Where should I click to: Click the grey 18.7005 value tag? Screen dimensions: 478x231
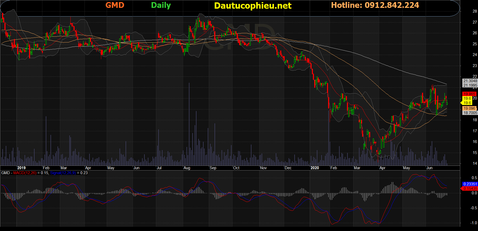coord(470,113)
